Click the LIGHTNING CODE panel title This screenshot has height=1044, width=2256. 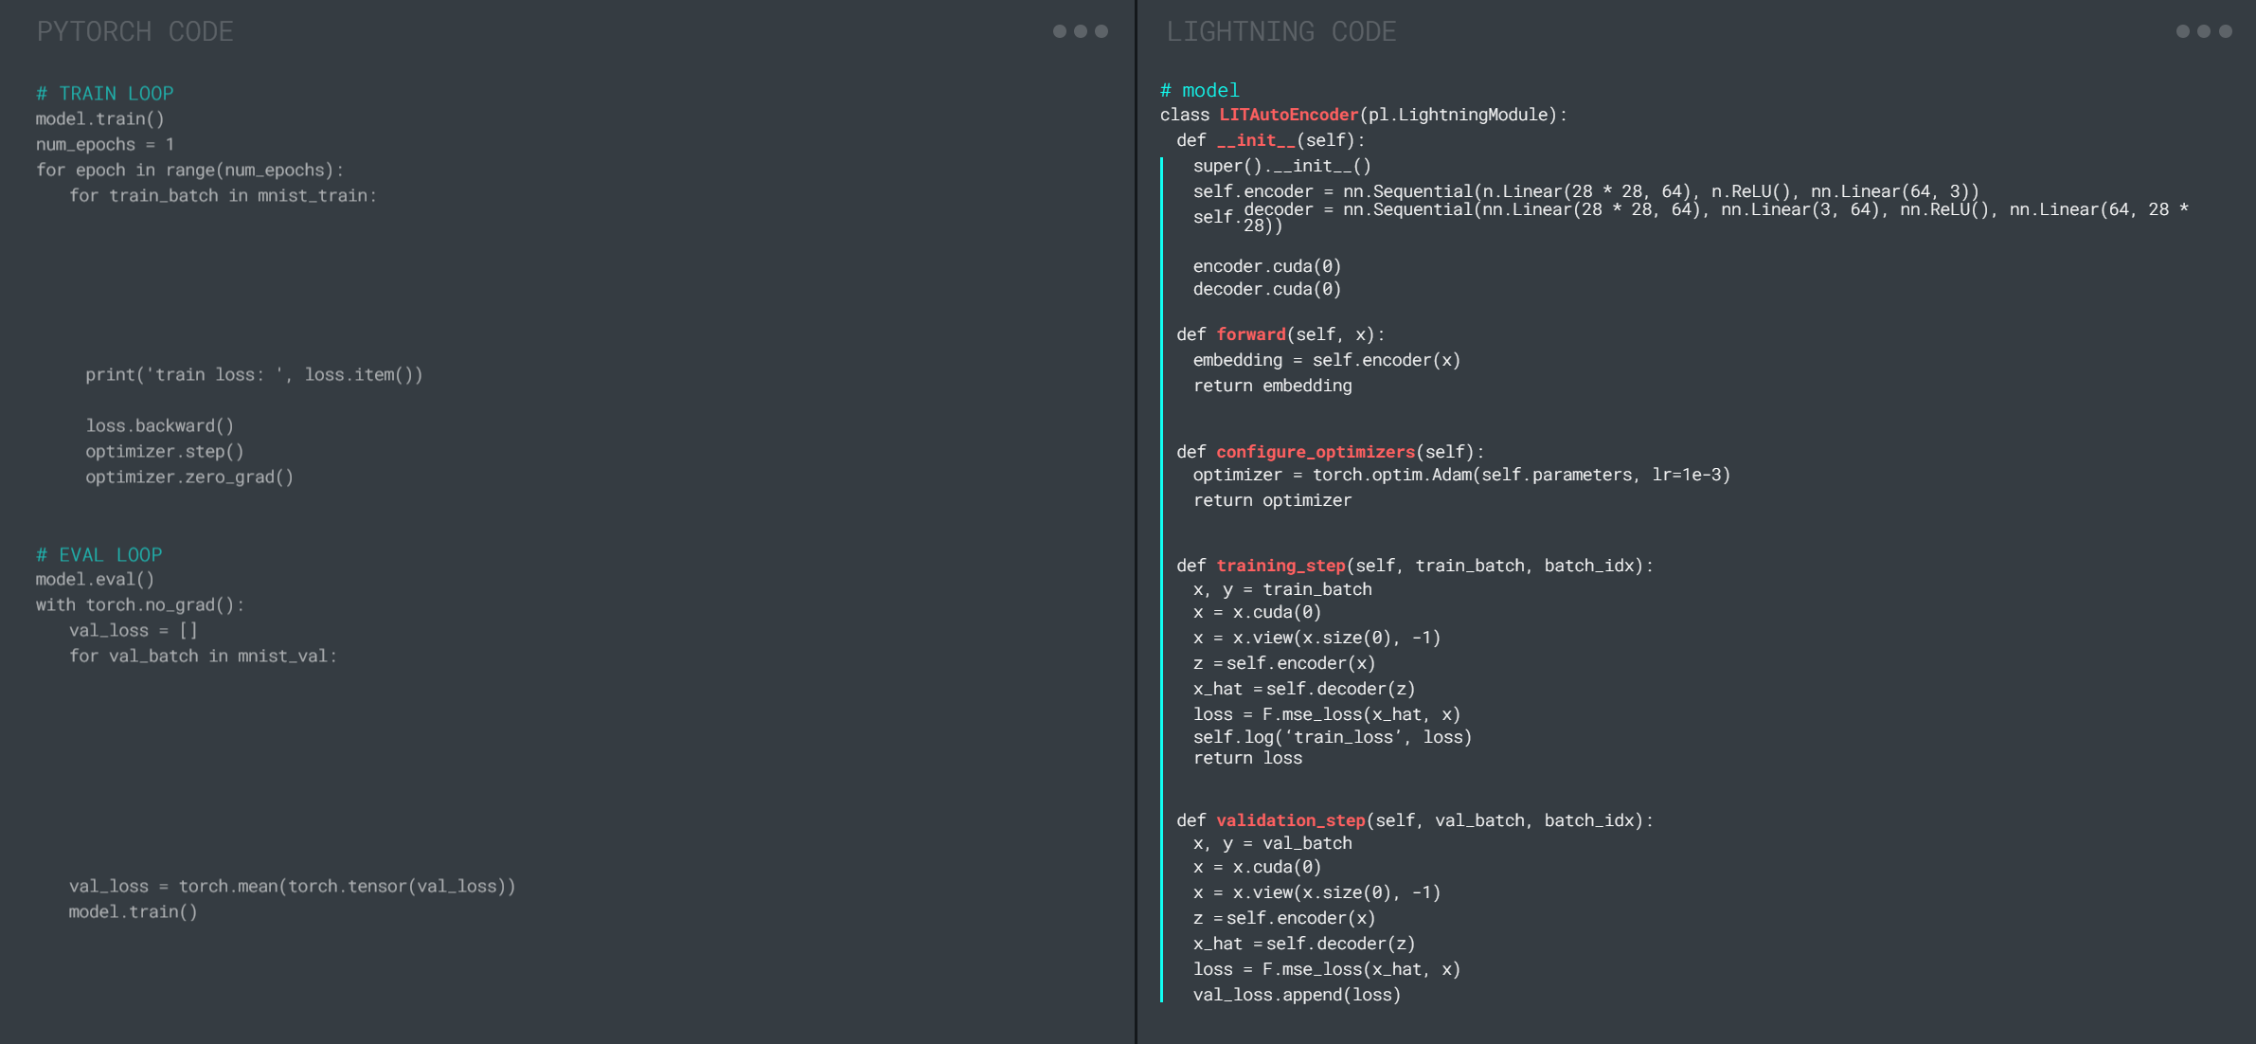click(1280, 31)
